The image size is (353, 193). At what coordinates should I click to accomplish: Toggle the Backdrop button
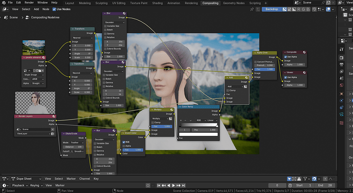272,9
